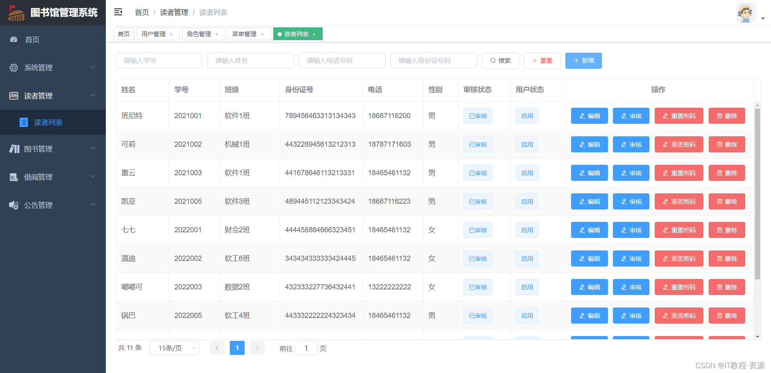Click the 启用 status tag for 七七
The image size is (771, 373).
coord(527,230)
